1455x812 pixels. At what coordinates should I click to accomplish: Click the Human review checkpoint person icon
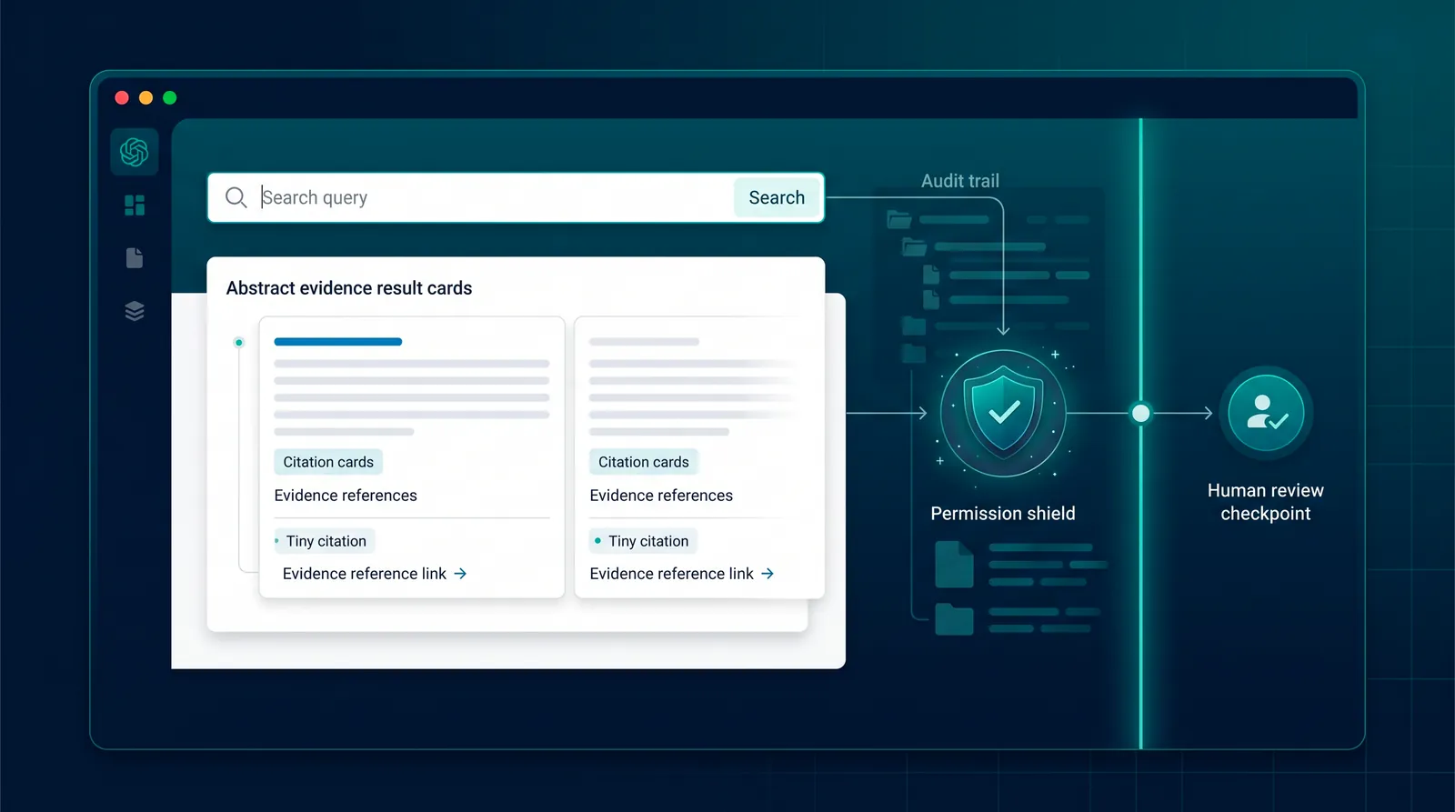pos(1266,413)
